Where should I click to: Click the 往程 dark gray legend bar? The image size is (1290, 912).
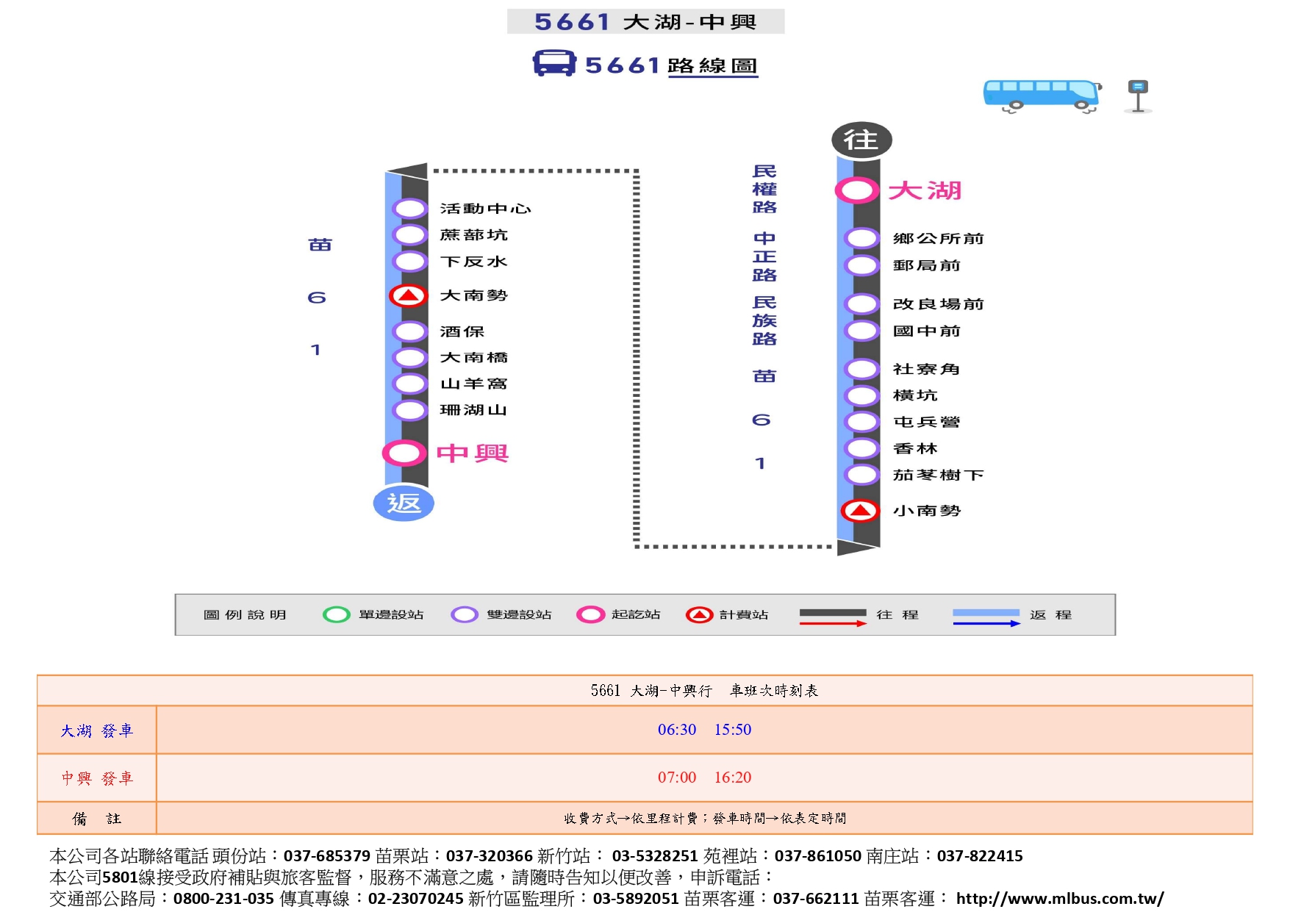pos(832,612)
